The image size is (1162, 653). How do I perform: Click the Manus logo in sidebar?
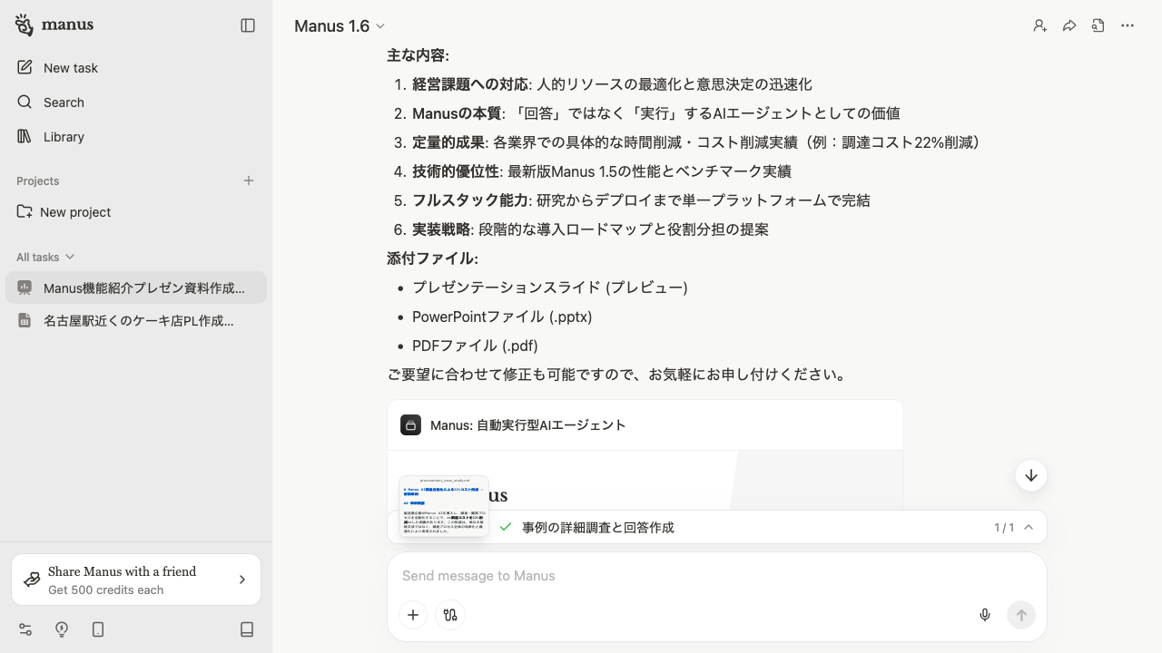coord(54,24)
